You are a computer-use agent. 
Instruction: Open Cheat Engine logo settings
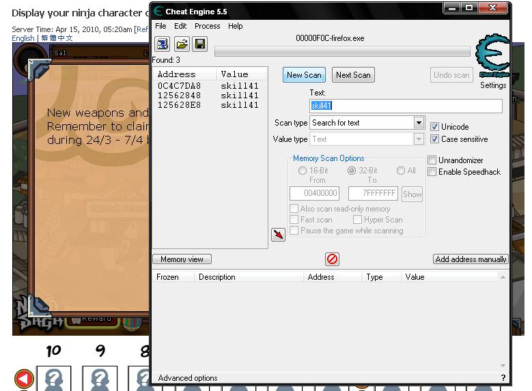(493, 56)
